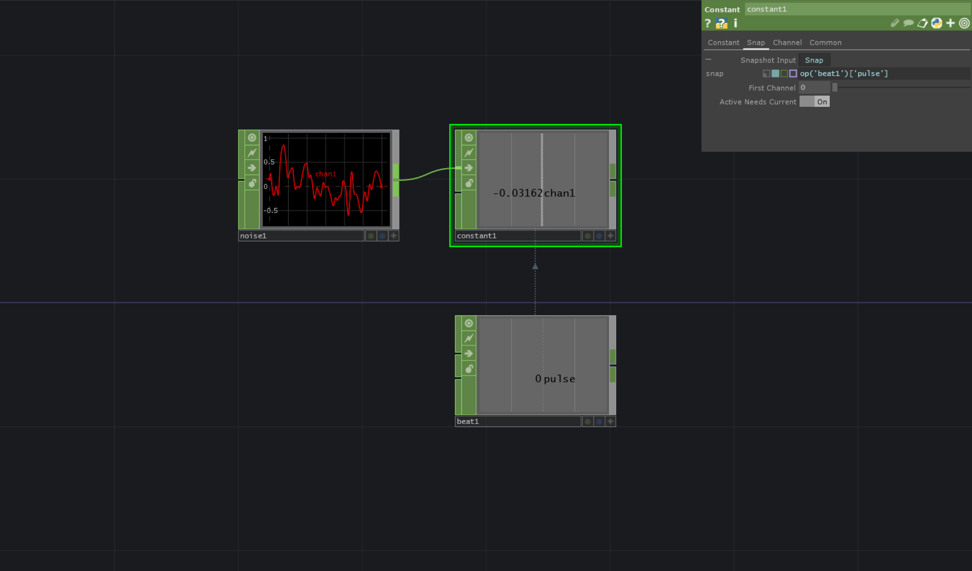Viewport: 972px width, 571px height.
Task: Click the clipboard copy parameters icon
Action: click(922, 23)
